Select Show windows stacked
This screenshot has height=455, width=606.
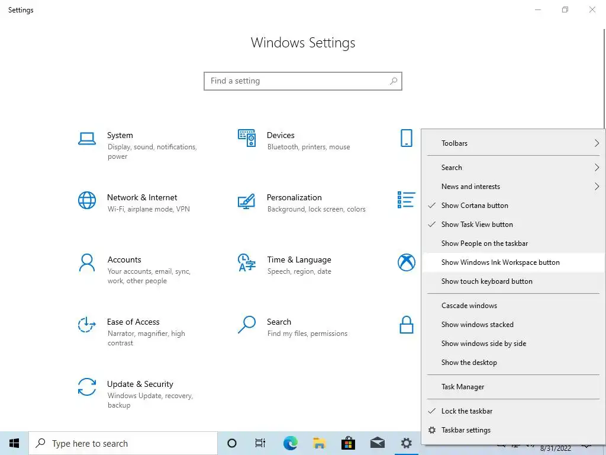tap(513, 325)
